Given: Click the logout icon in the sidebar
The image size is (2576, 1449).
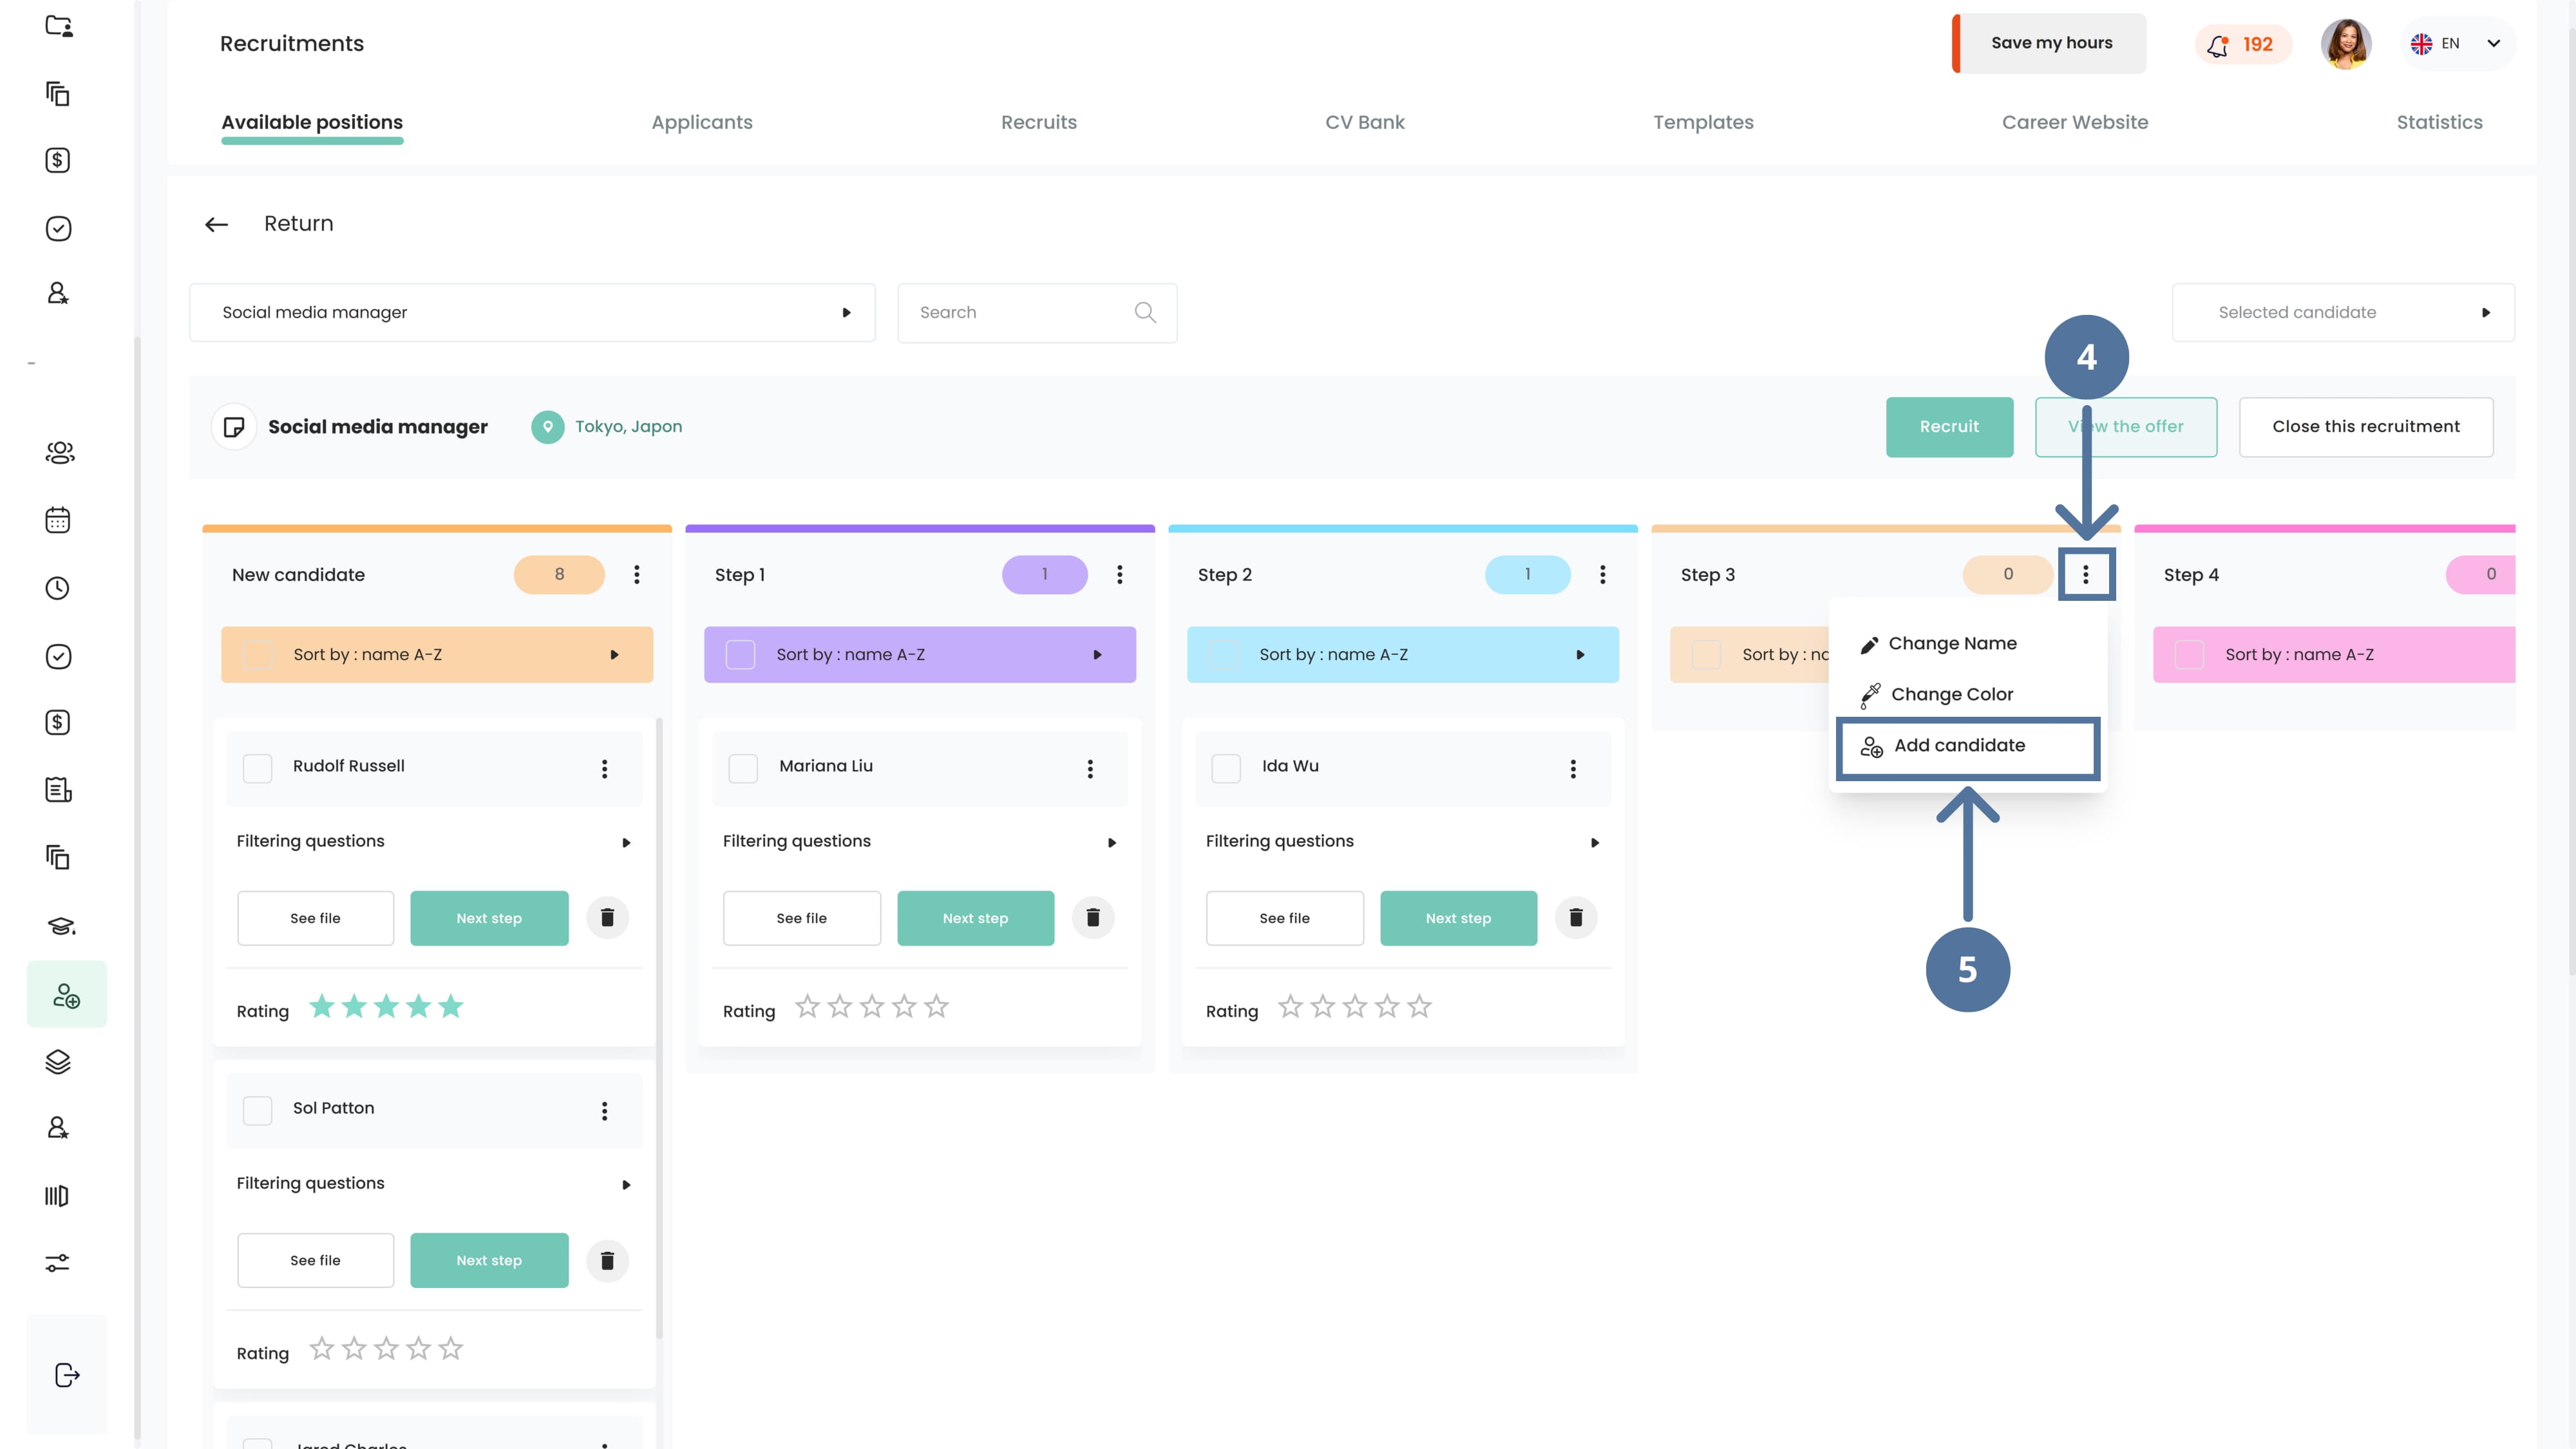Looking at the screenshot, I should coord(66,1375).
